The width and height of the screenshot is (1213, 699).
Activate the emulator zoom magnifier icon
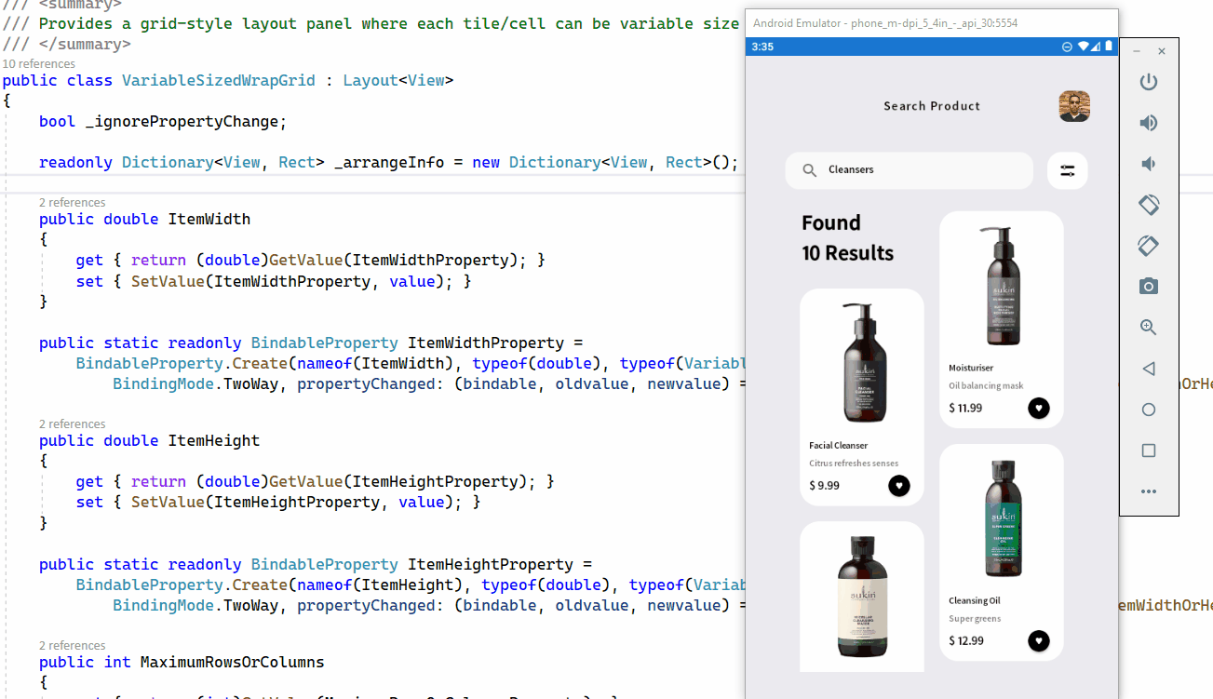coord(1149,328)
